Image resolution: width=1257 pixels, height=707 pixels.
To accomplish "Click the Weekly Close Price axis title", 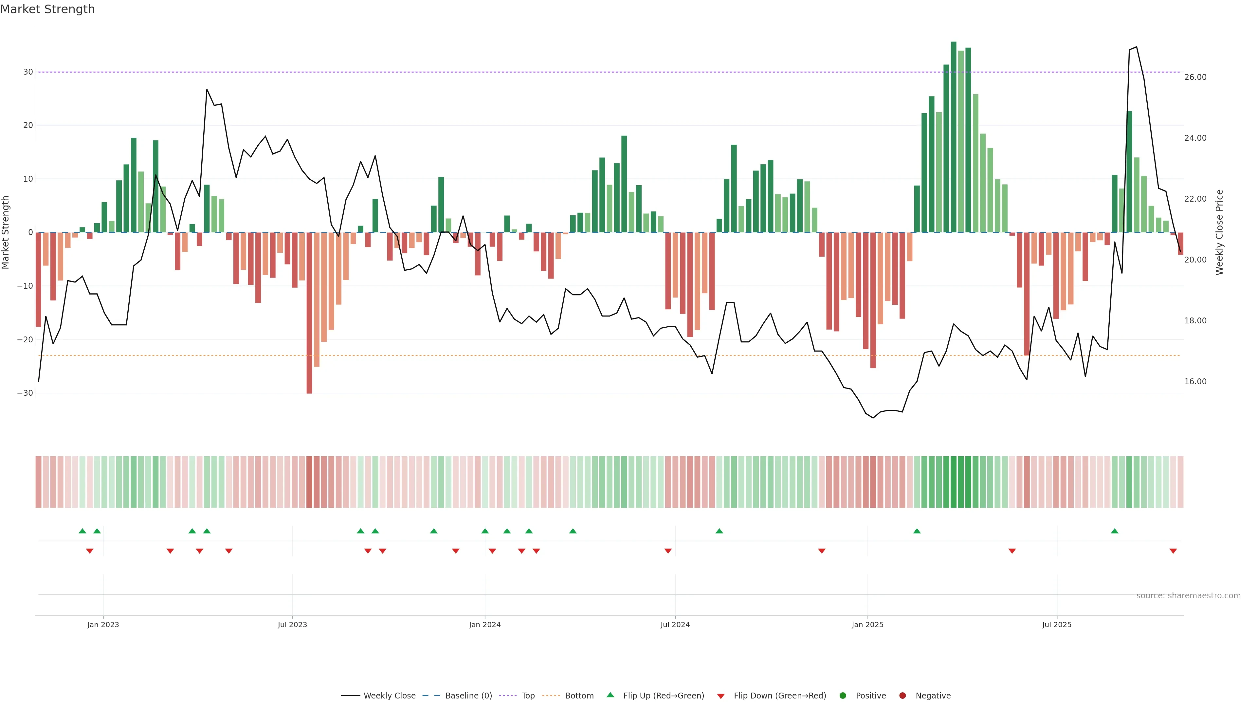I will pos(1219,232).
